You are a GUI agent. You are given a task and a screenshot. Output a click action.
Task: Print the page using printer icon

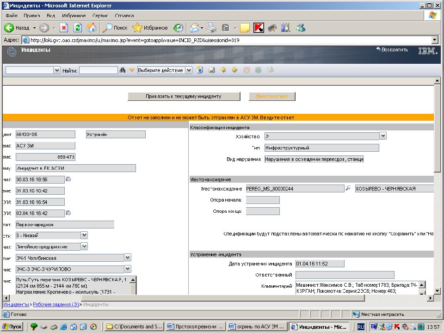click(211, 28)
